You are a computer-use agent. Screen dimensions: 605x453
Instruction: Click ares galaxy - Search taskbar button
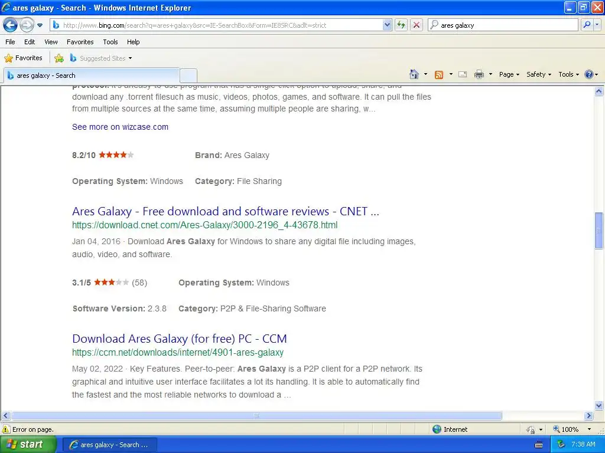[109, 445]
